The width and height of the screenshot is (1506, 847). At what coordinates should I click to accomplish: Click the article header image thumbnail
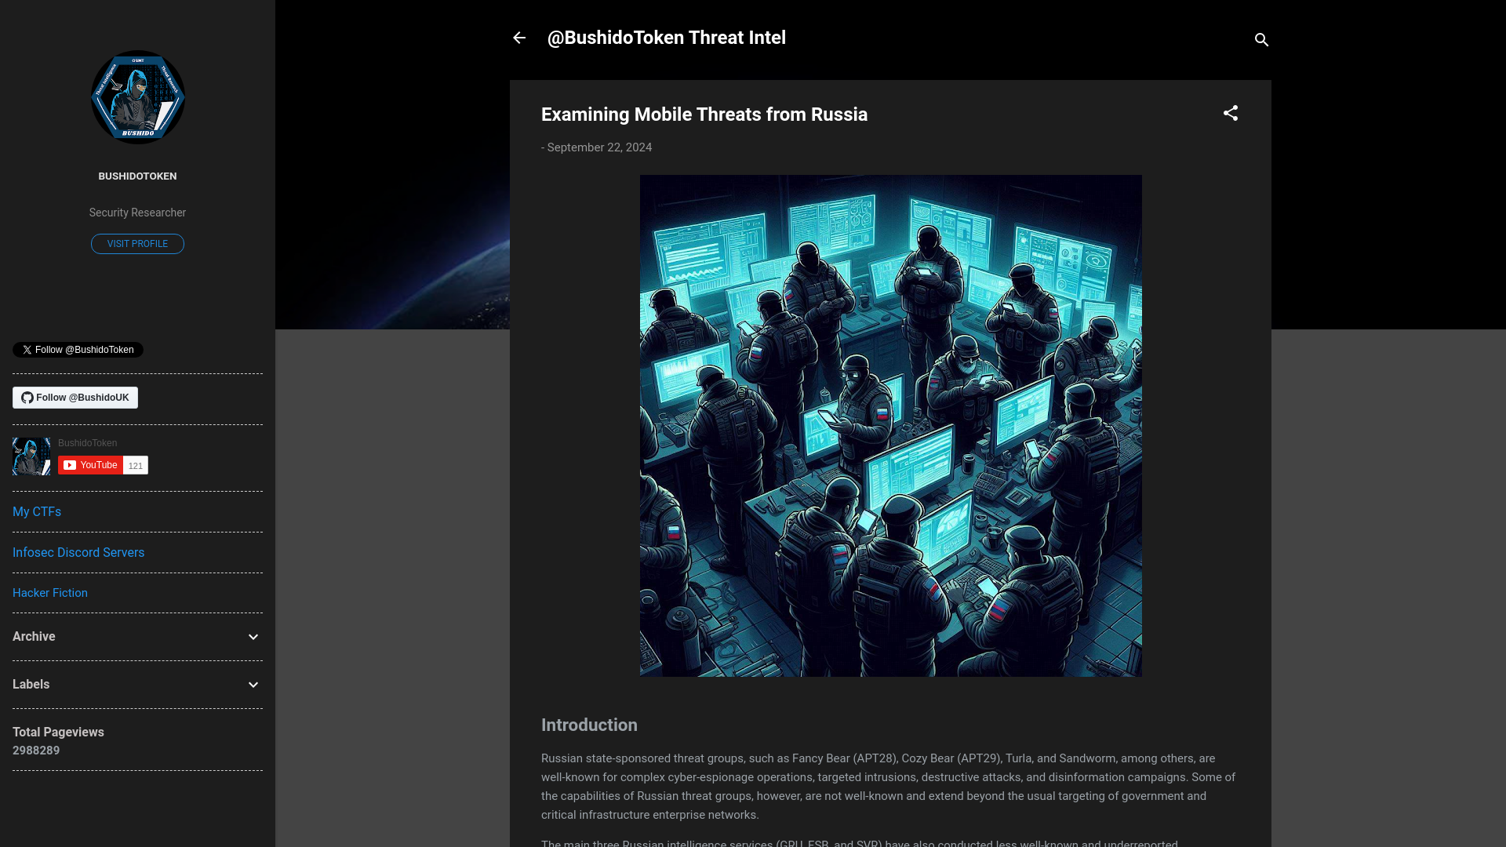point(890,425)
